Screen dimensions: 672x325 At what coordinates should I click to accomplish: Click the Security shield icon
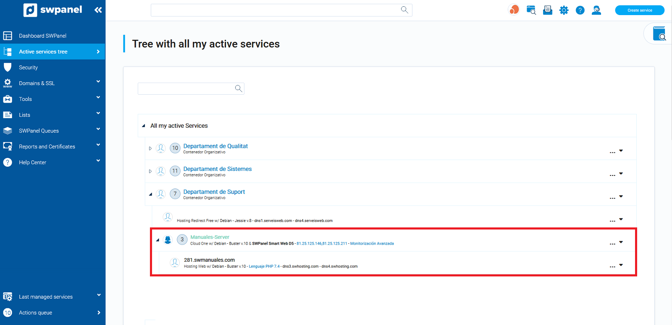[x=8, y=67]
